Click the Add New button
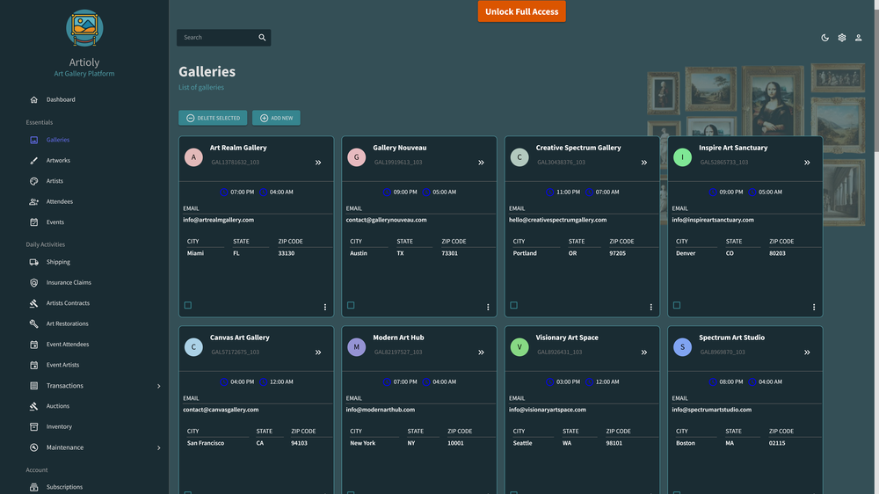This screenshot has height=494, width=879. point(276,118)
